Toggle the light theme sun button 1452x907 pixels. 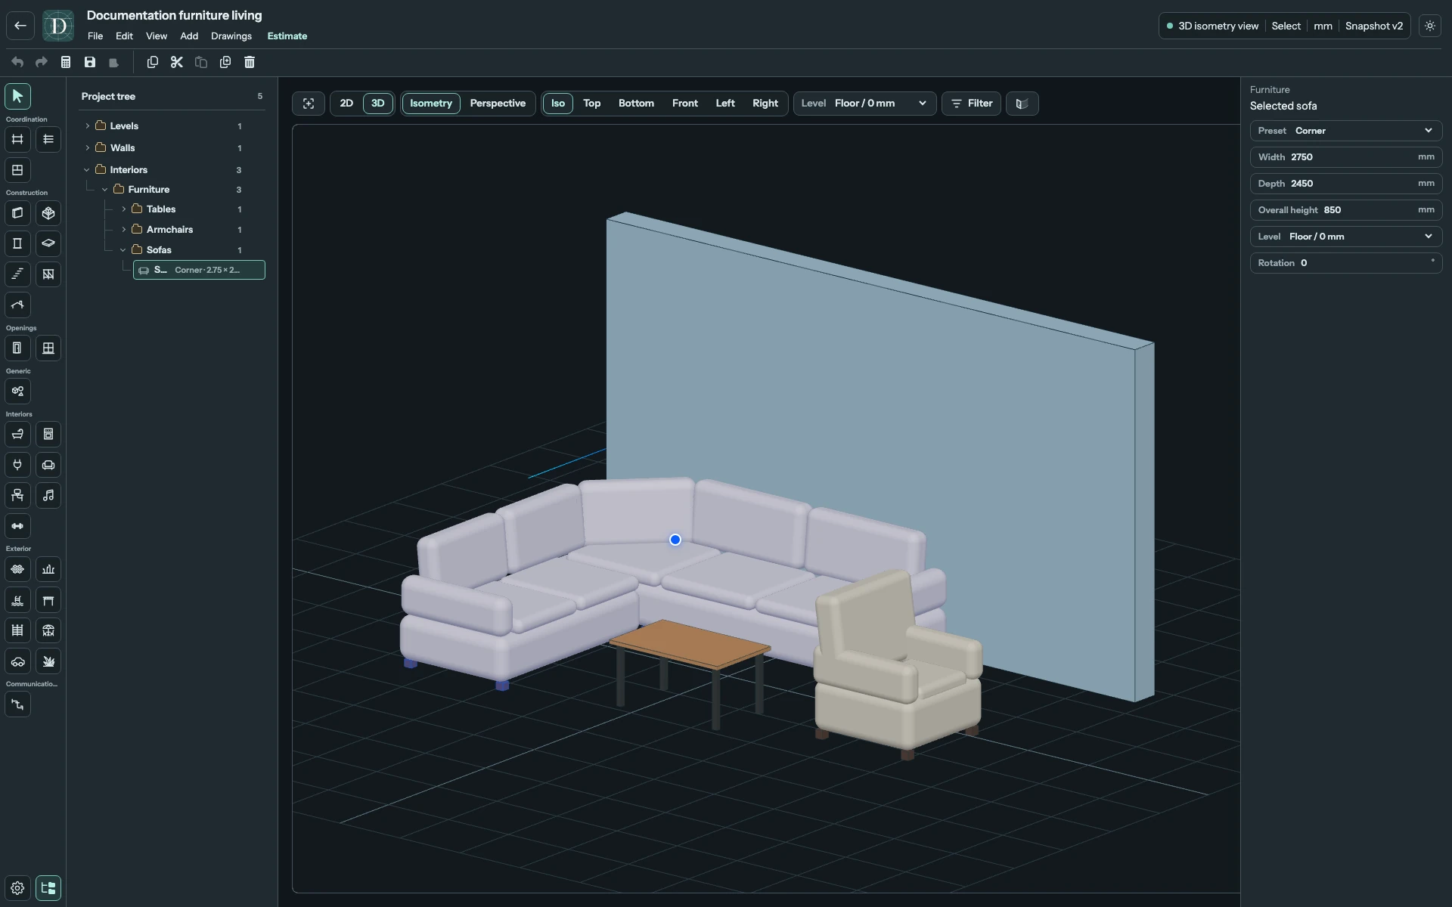[x=1430, y=26]
